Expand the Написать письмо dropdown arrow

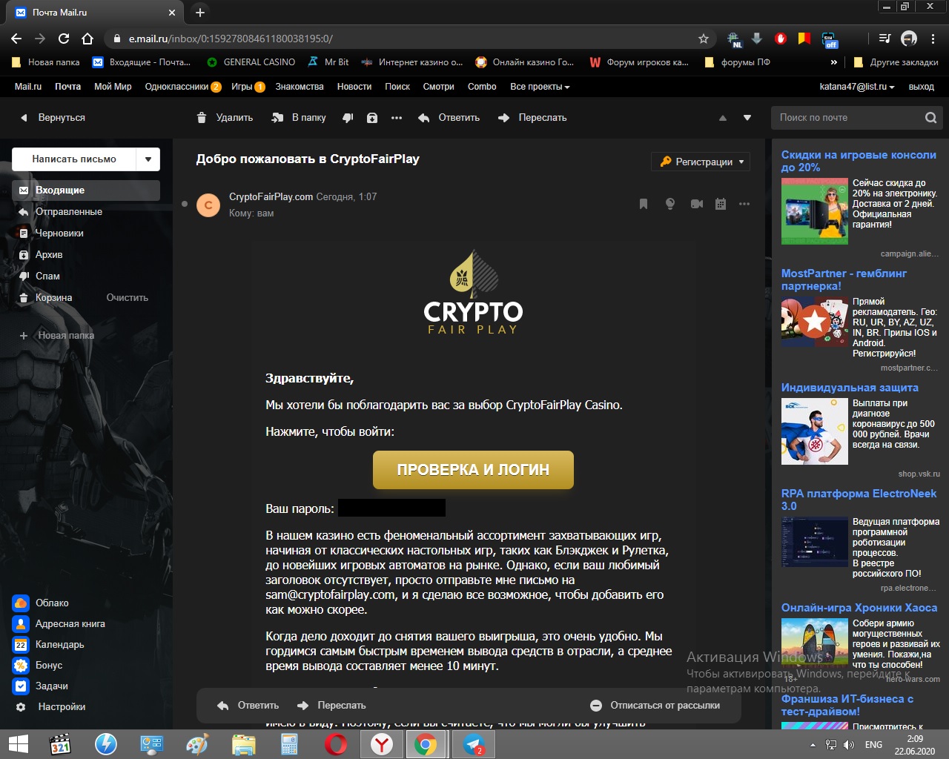click(148, 159)
